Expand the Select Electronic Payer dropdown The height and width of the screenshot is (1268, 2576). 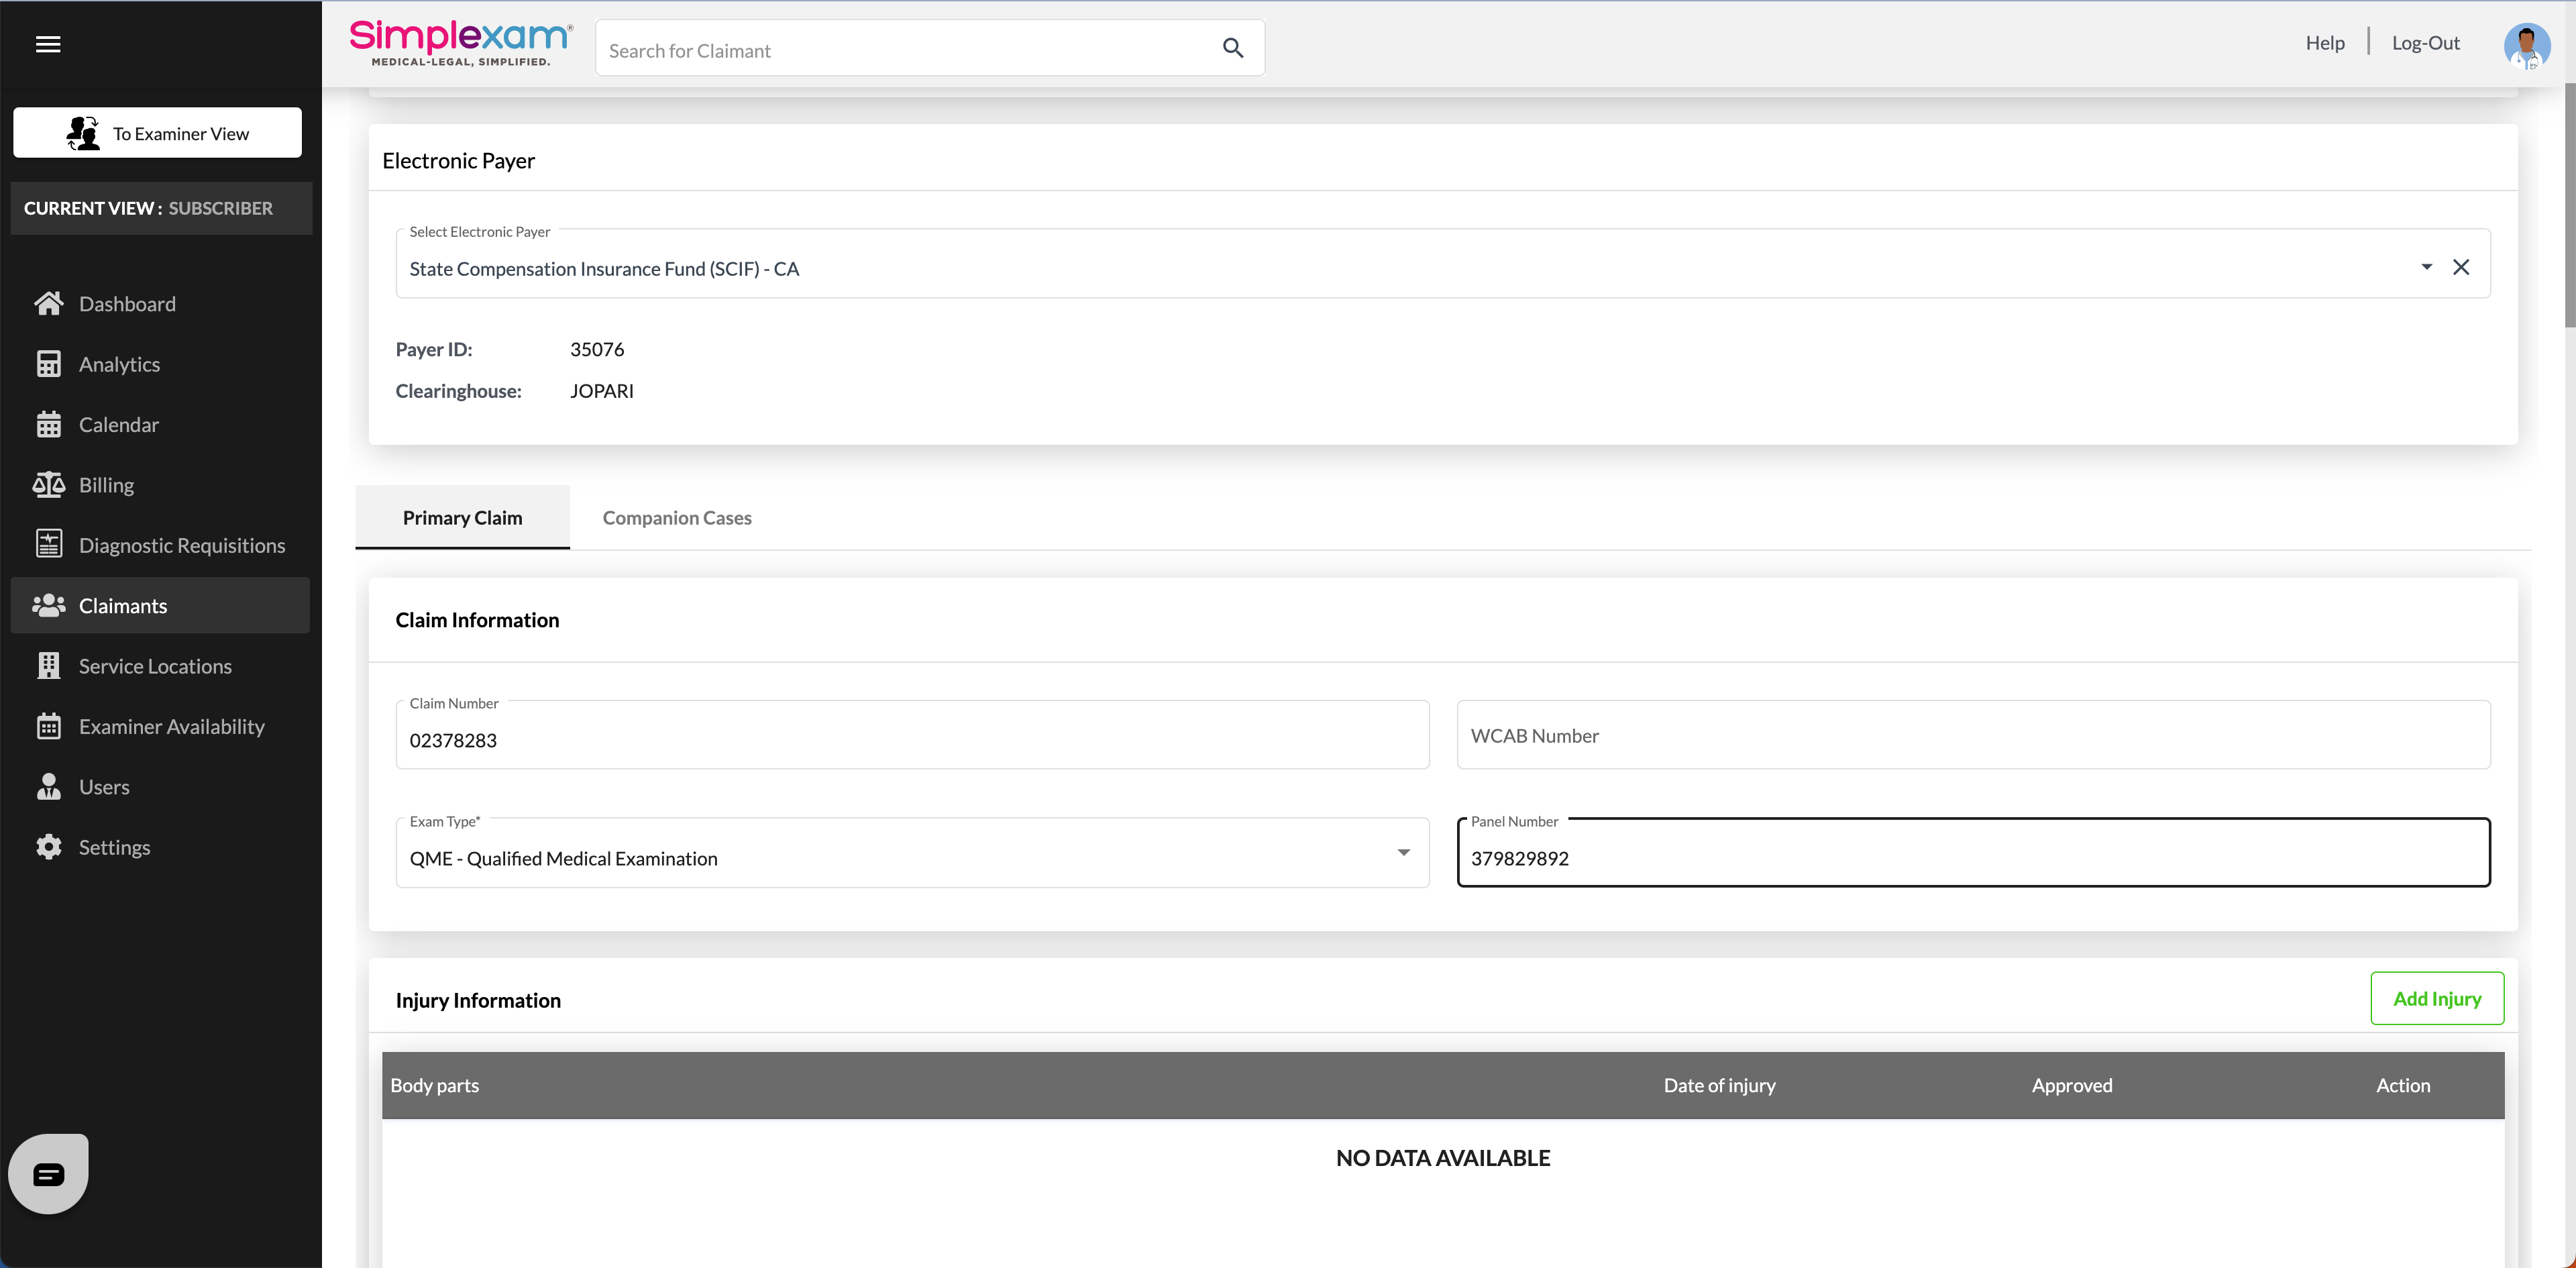pos(2426,267)
